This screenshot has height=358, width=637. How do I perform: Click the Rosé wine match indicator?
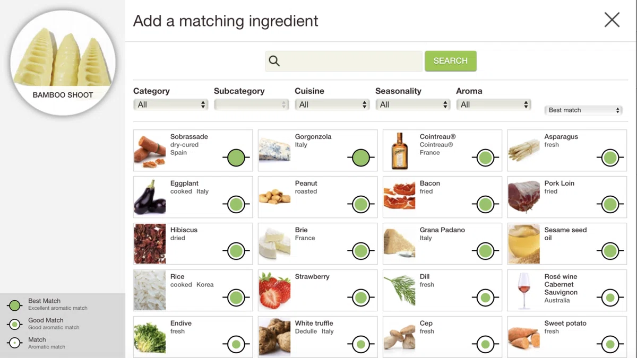click(x=610, y=298)
